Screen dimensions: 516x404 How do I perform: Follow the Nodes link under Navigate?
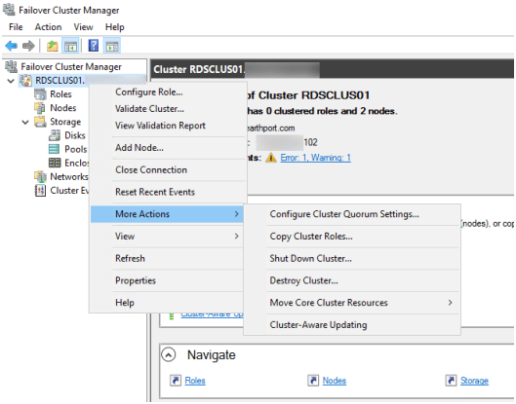(335, 381)
